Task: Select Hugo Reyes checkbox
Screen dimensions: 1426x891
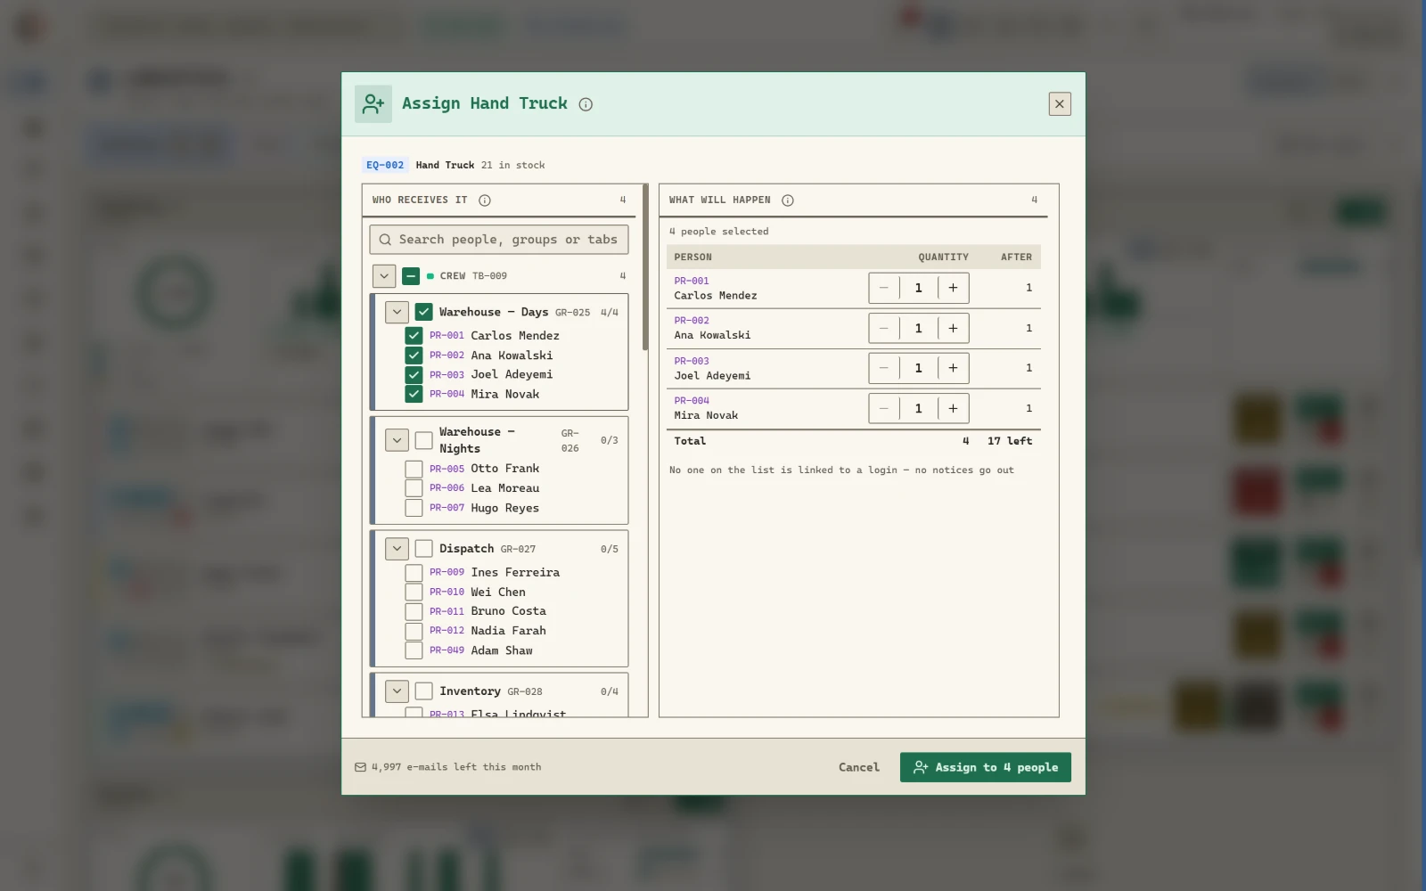Action: coord(414,508)
